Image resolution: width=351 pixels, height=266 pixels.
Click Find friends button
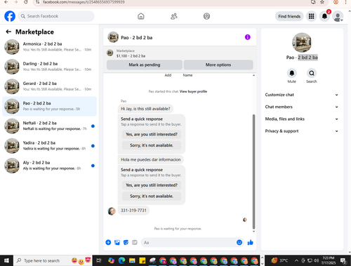[289, 16]
